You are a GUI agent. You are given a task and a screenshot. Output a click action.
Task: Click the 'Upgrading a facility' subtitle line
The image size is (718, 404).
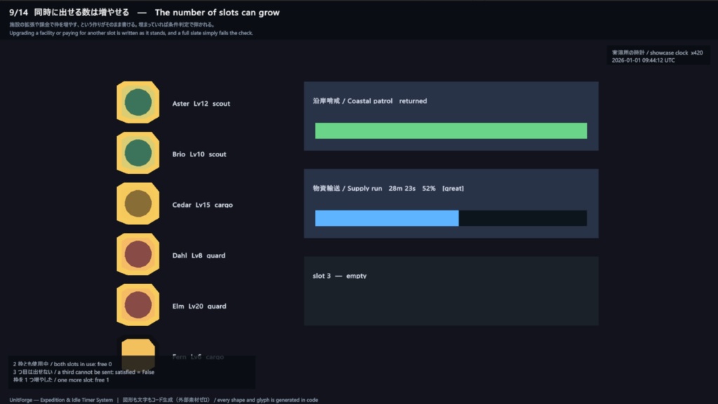[131, 33]
